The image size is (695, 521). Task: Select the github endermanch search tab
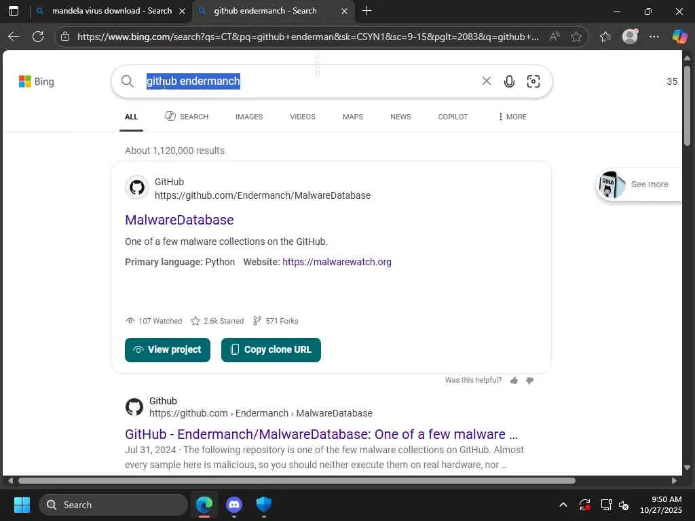(x=265, y=11)
